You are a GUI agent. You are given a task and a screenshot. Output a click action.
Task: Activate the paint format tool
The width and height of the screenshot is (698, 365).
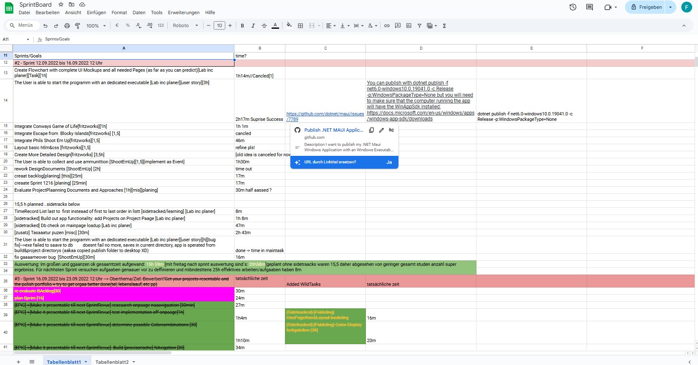78,26
